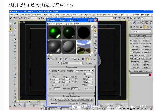The height and width of the screenshot is (111, 154).
Task: Click the Reload button
Action: click(x=54, y=104)
